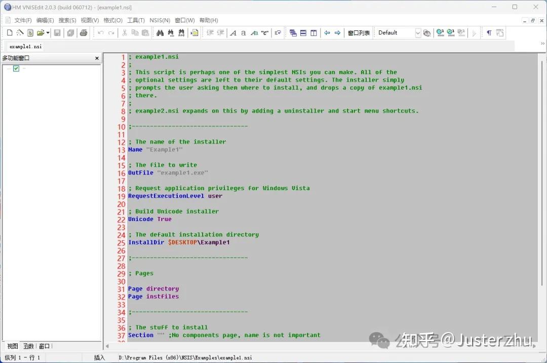The width and height of the screenshot is (547, 363).
Task: Cut selection with the scissors icon
Action: click(x=125, y=33)
